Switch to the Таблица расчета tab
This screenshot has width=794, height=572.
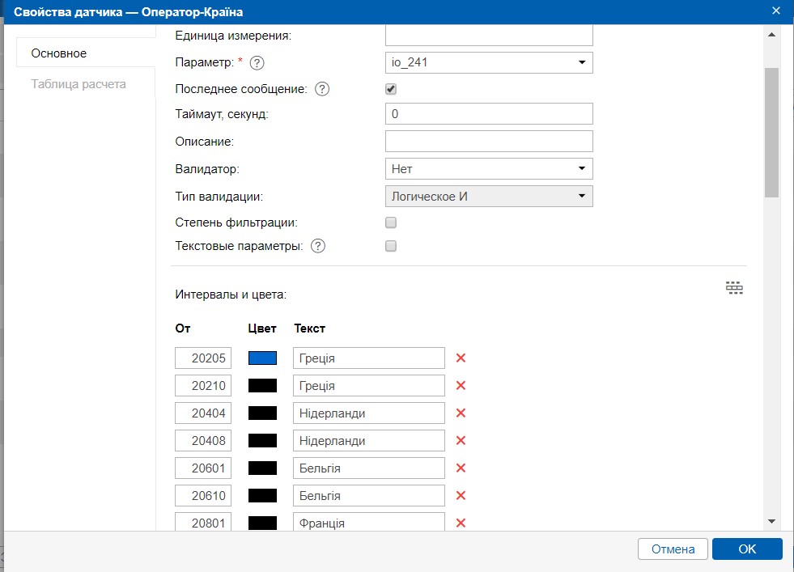point(79,84)
